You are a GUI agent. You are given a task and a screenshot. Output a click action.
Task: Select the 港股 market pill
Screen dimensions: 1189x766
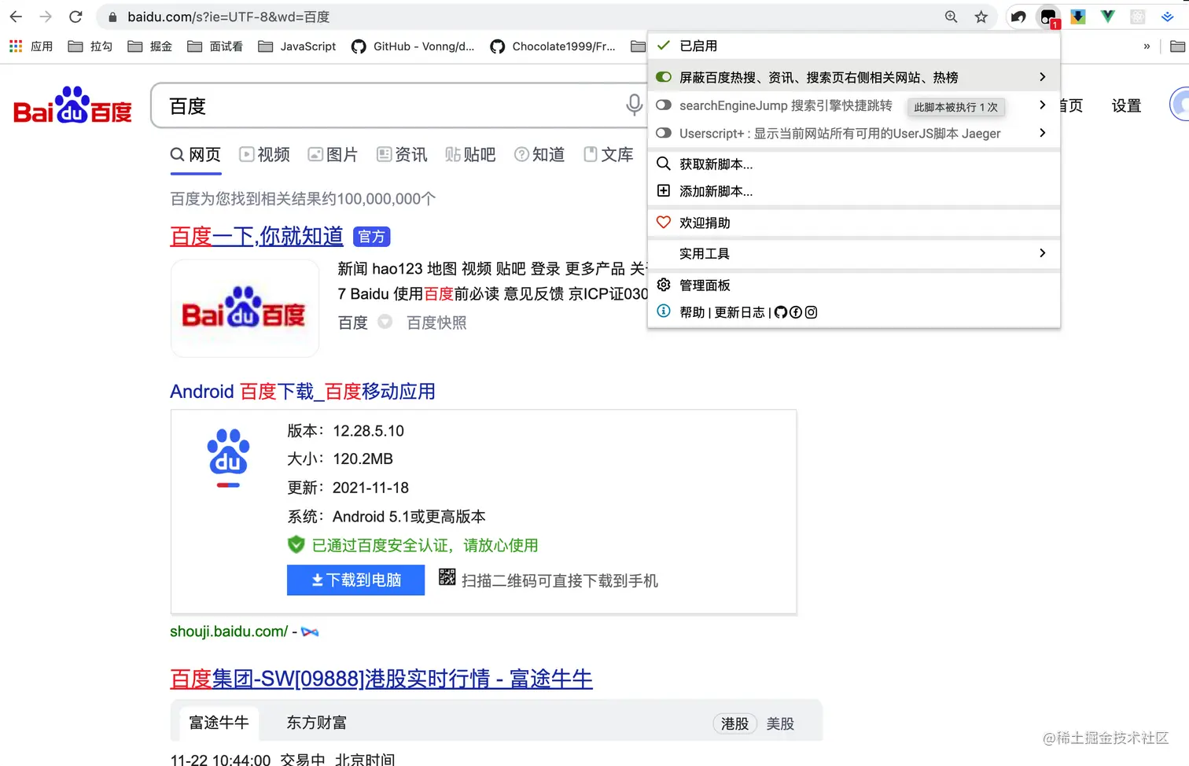[734, 724]
